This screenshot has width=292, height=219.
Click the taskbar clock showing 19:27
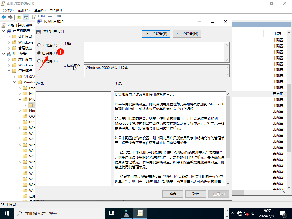coord(266,213)
